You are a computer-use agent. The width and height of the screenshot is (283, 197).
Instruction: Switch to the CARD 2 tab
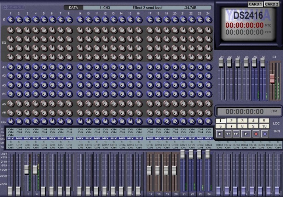tap(271, 4)
